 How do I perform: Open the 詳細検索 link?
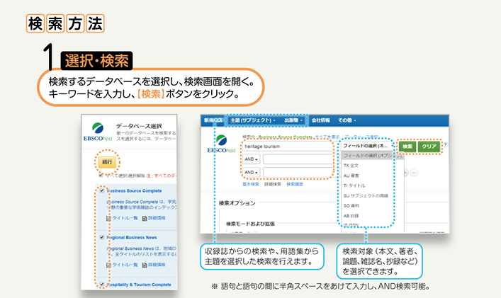click(273, 185)
